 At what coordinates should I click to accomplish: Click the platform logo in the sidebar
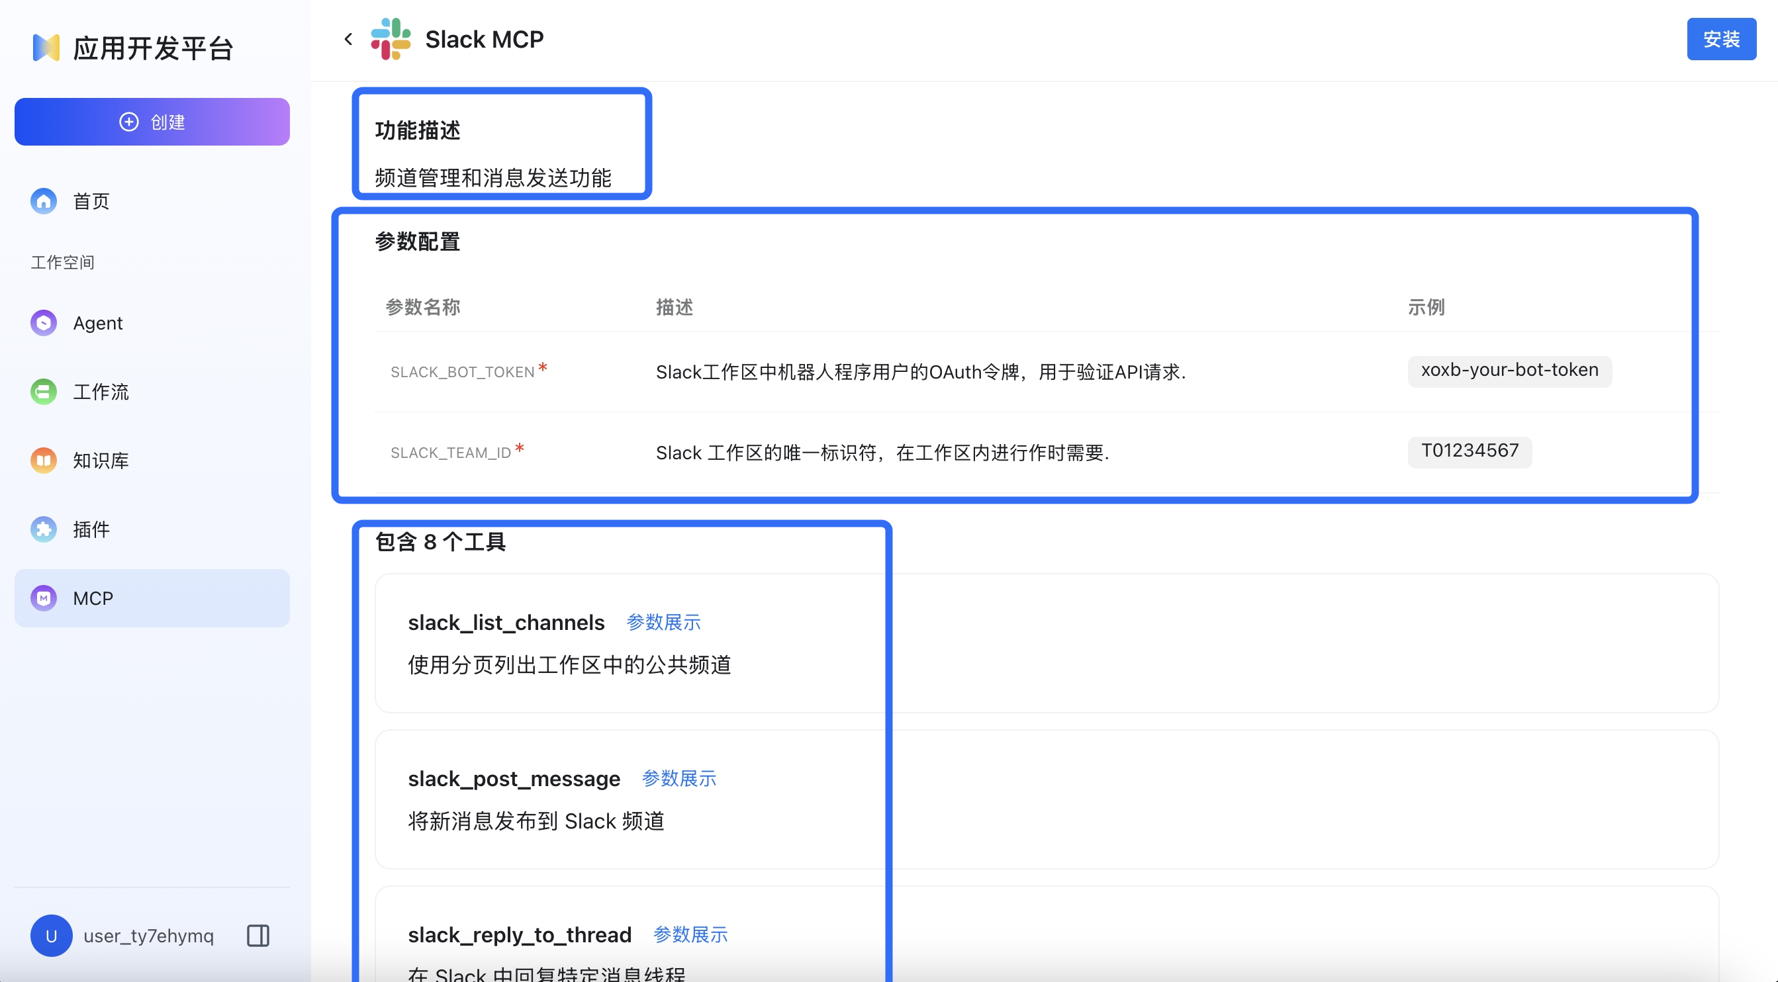click(46, 48)
